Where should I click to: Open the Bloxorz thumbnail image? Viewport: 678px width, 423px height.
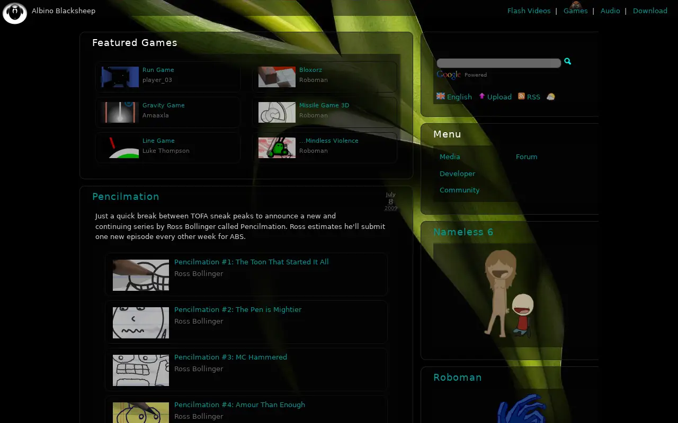[277, 77]
